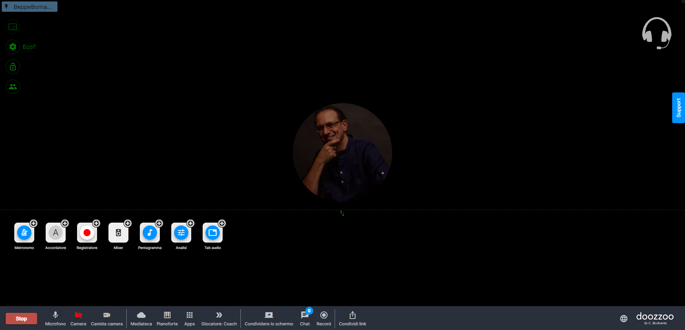Show the Pianoforte keyboard
Screen dimensions: 685x330
click(x=167, y=318)
